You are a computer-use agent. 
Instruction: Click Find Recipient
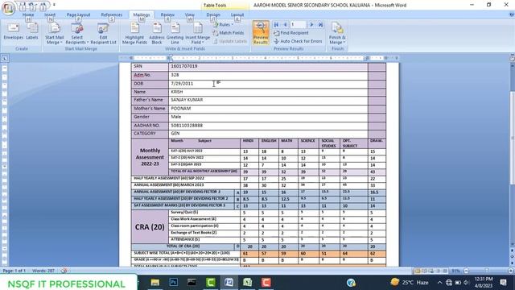[291, 33]
